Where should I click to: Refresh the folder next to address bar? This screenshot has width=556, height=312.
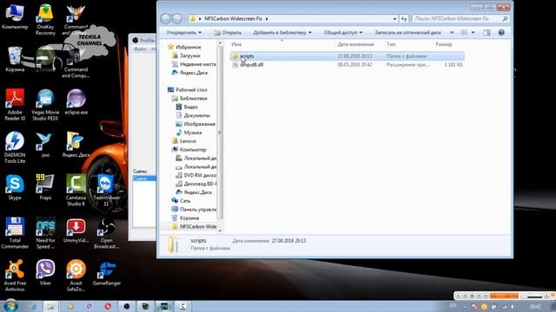(404, 19)
